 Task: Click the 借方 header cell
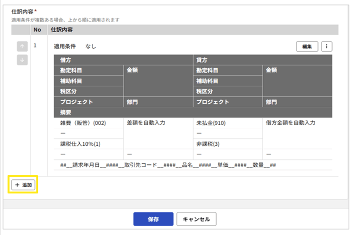click(x=66, y=60)
